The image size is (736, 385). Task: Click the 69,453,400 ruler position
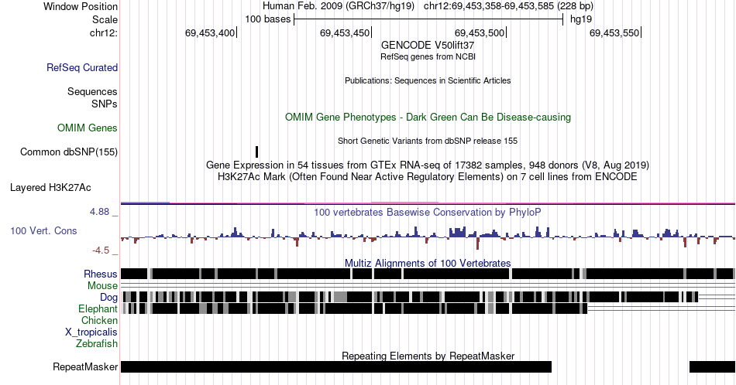click(x=210, y=32)
